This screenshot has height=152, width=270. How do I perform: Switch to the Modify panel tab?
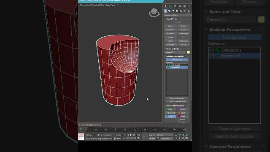point(170,6)
